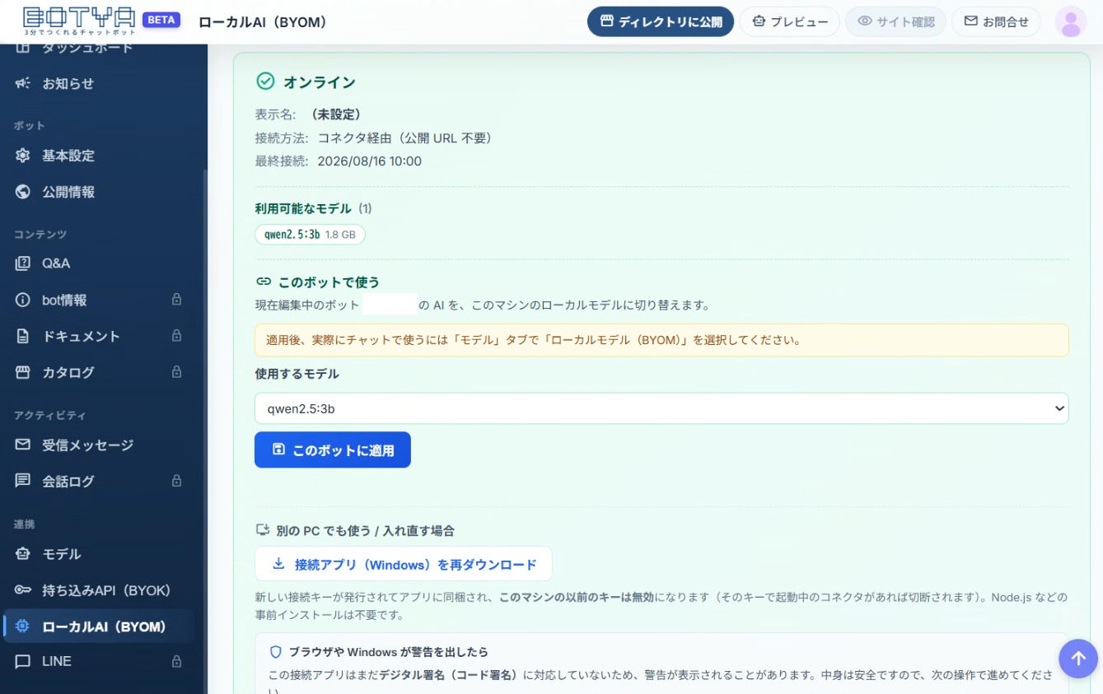
Task: Click the 別の PC でも使う heading
Action: 365,531
